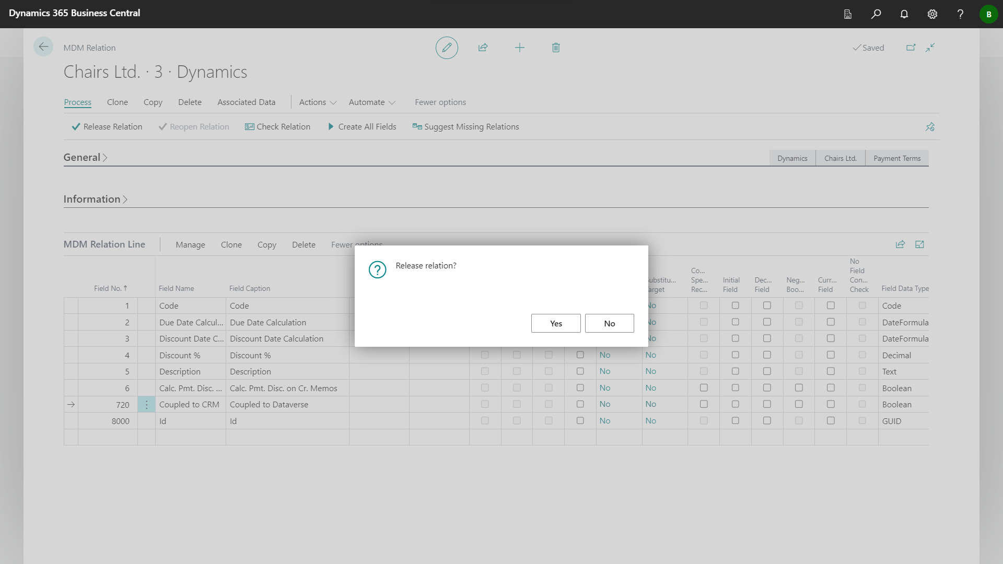This screenshot has height=564, width=1003.
Task: Open the Associated Data menu
Action: pos(247,102)
